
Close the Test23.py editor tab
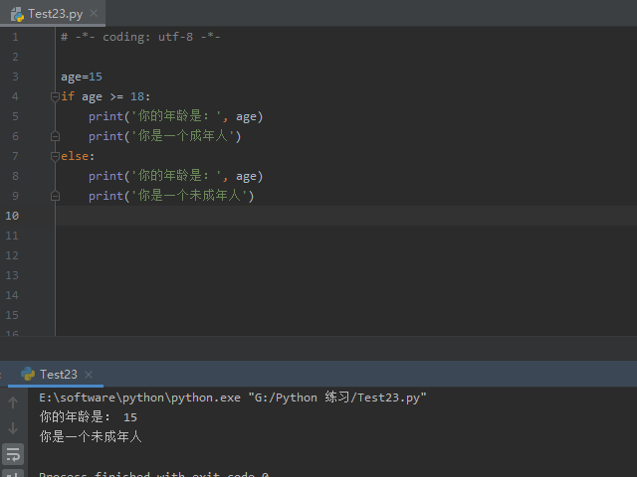(94, 13)
